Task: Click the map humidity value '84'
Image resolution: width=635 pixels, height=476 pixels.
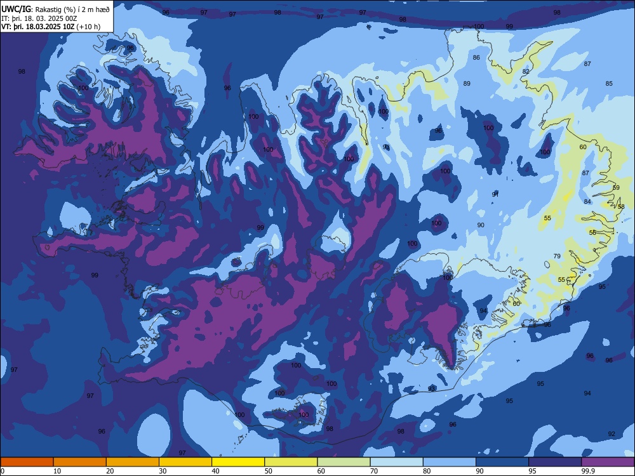Action: pyautogui.click(x=587, y=202)
